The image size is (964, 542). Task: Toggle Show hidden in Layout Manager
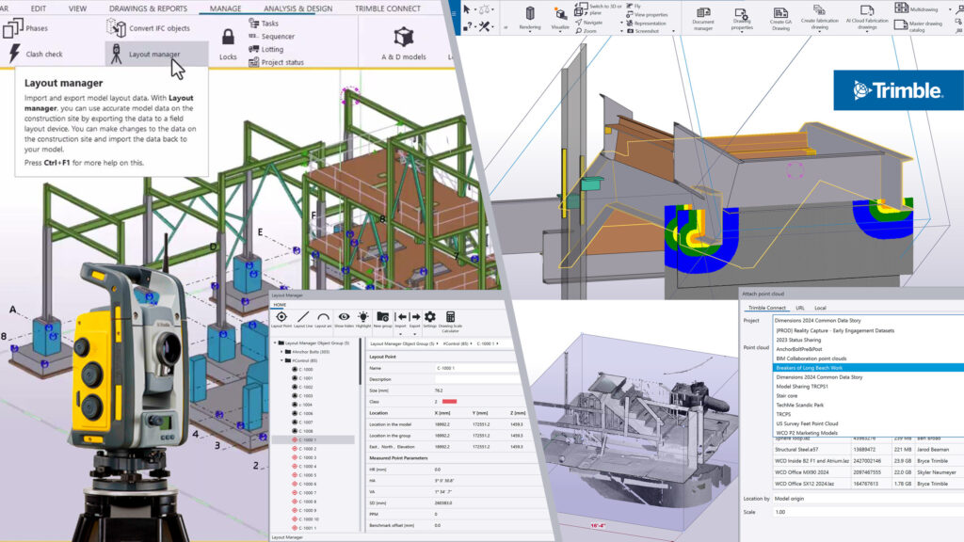pos(343,316)
